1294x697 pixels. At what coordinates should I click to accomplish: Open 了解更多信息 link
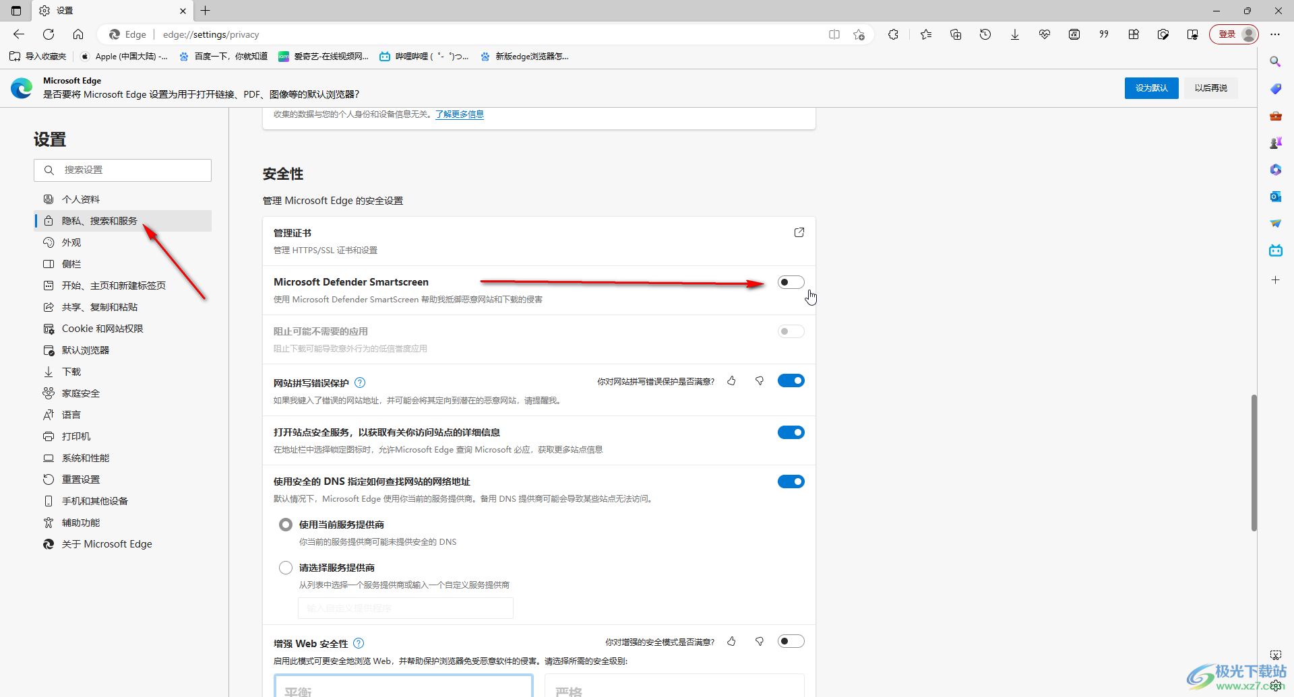460,114
